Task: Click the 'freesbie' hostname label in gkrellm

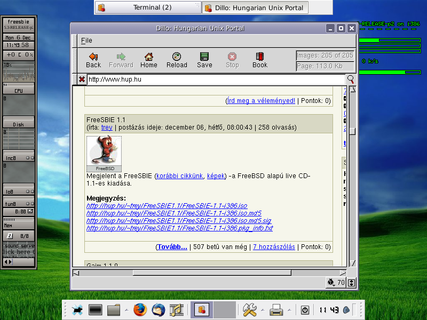Action: pyautogui.click(x=19, y=21)
